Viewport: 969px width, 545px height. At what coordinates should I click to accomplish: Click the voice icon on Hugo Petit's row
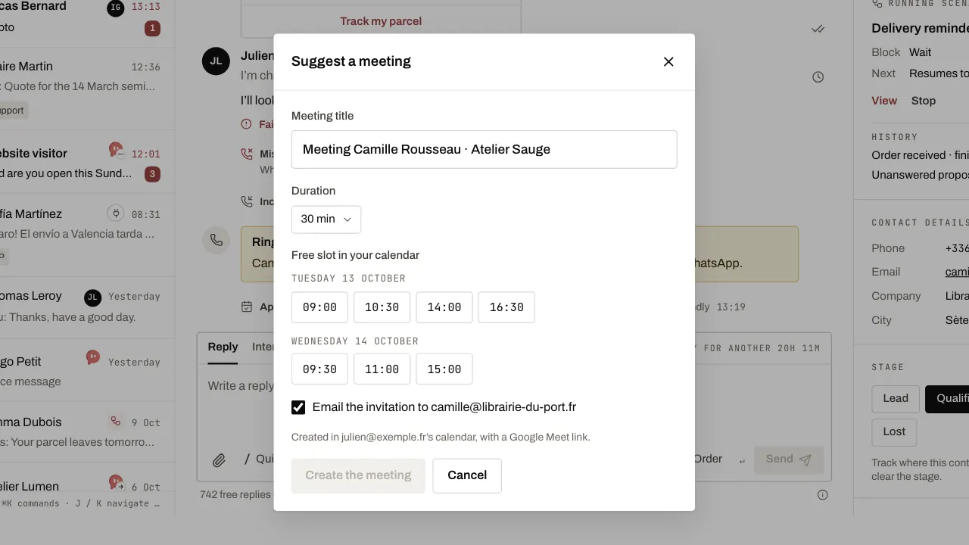coord(92,357)
